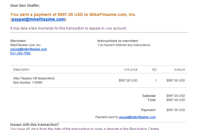Click the $997.00 USD amount beside Total
This screenshot has height=130, width=204.
point(176,100)
